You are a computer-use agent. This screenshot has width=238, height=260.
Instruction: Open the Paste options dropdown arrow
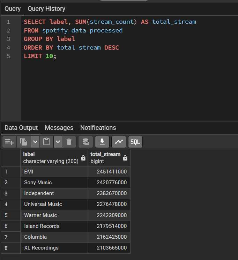point(58,142)
